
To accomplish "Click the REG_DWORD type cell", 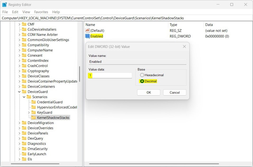I will pos(180,36).
